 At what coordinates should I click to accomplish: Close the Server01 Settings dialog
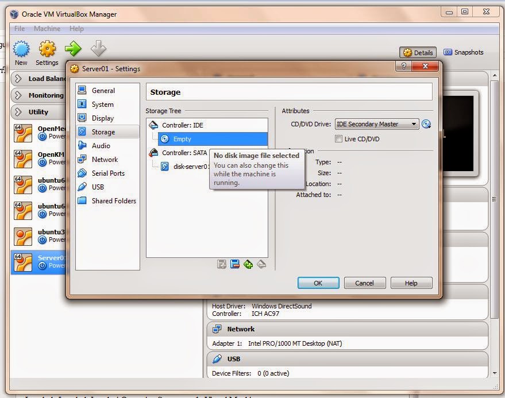point(425,66)
